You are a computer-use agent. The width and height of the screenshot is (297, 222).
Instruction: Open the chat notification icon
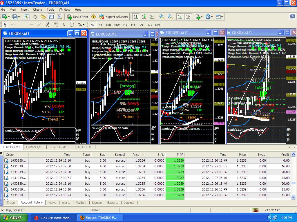pos(293,16)
